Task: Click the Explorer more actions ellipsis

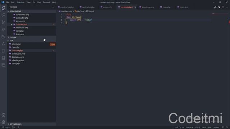Action: point(53,7)
